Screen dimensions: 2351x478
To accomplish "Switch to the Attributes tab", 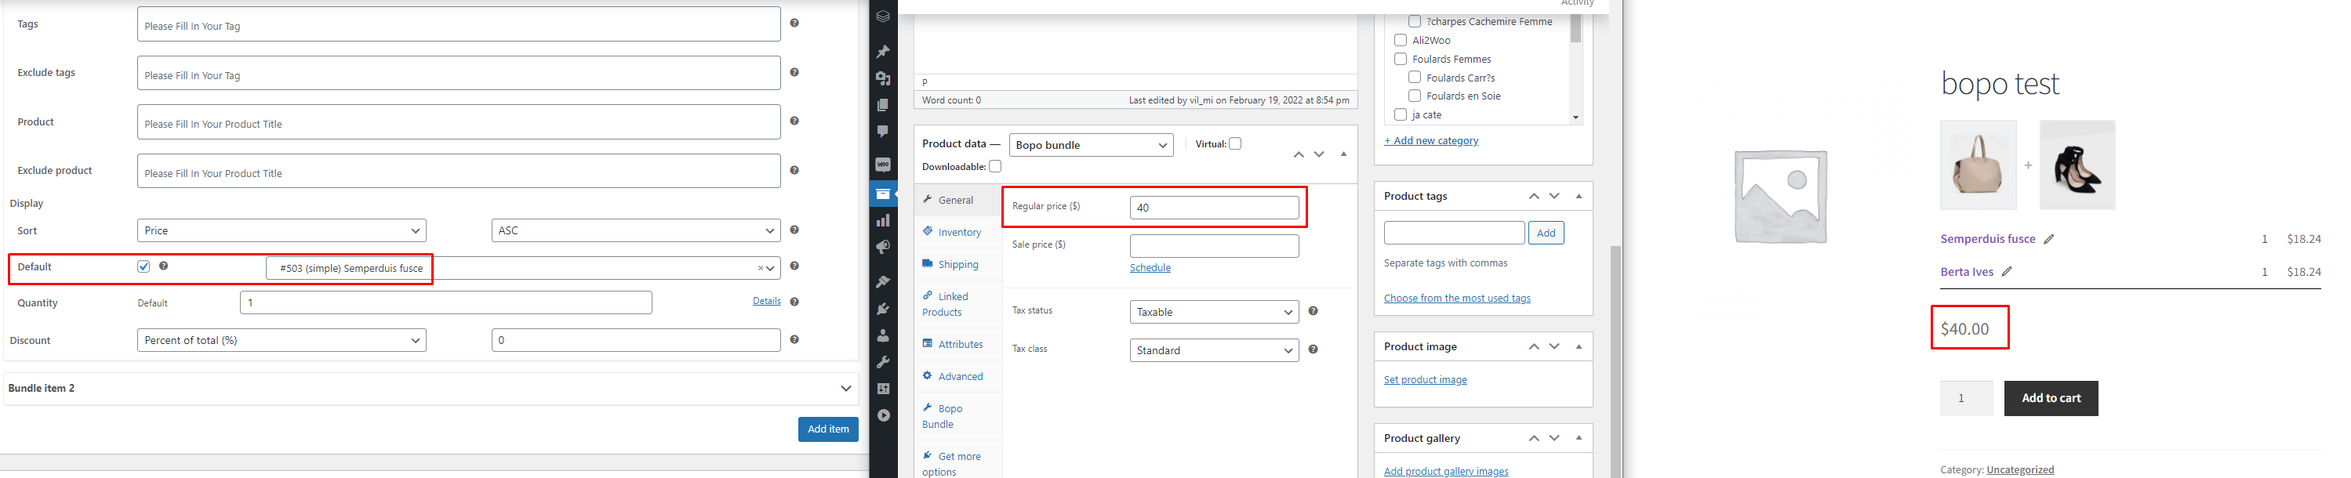I will tap(958, 344).
